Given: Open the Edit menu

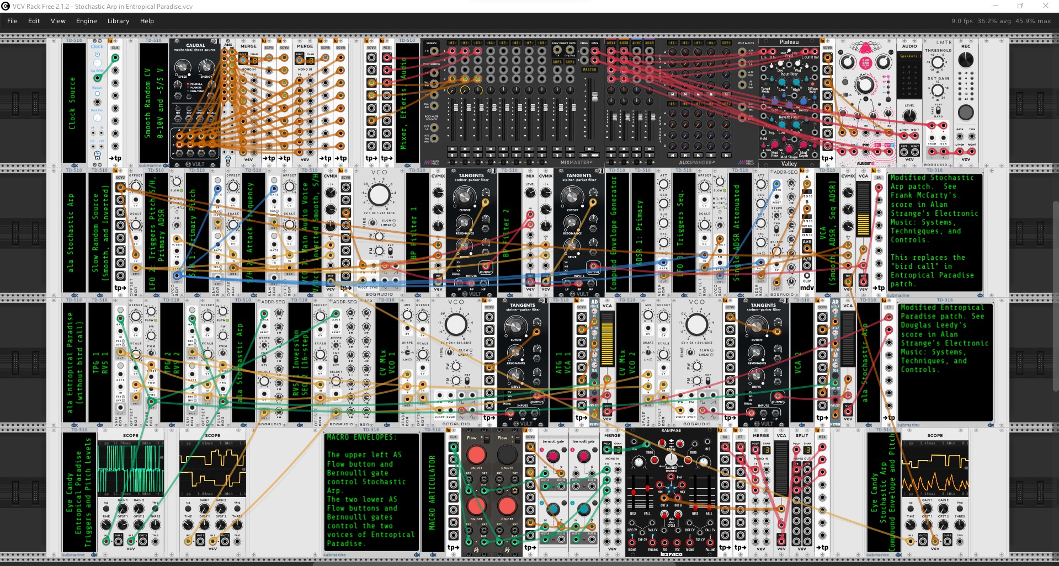Looking at the screenshot, I should tap(34, 21).
